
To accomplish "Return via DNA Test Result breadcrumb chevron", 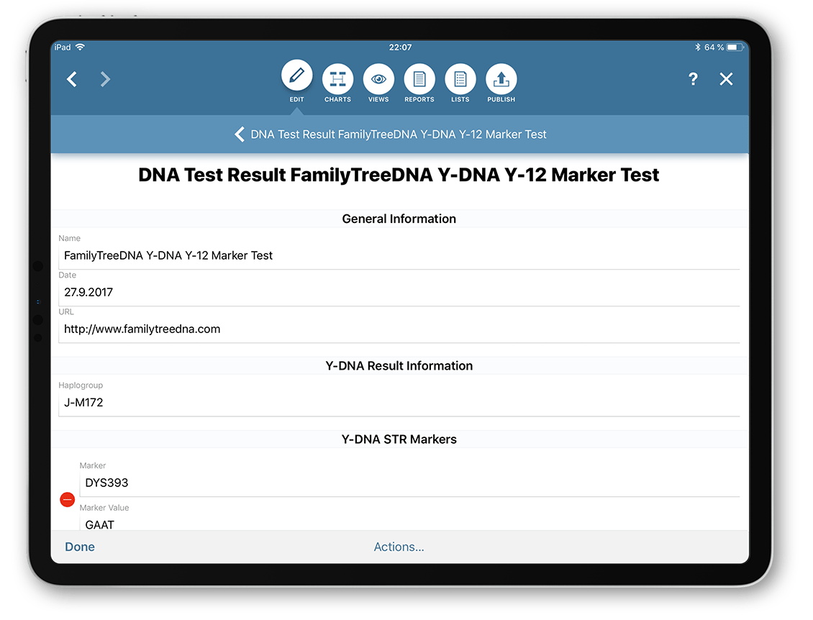I will (239, 135).
